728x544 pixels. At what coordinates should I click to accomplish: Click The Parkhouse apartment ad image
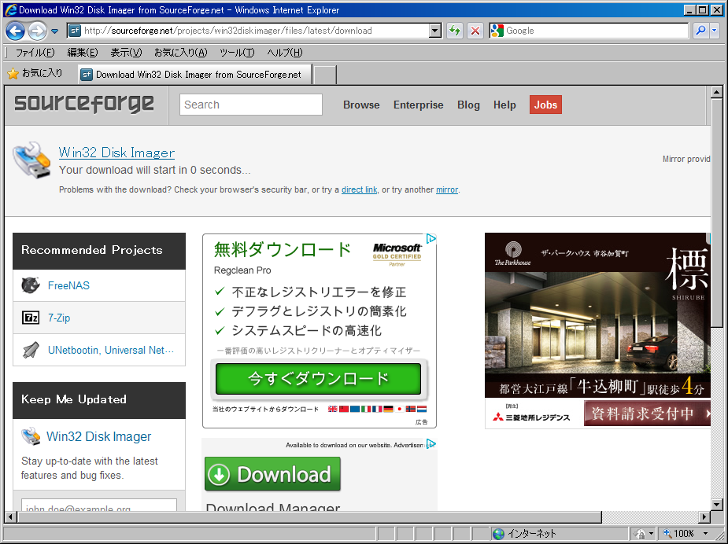(x=597, y=315)
